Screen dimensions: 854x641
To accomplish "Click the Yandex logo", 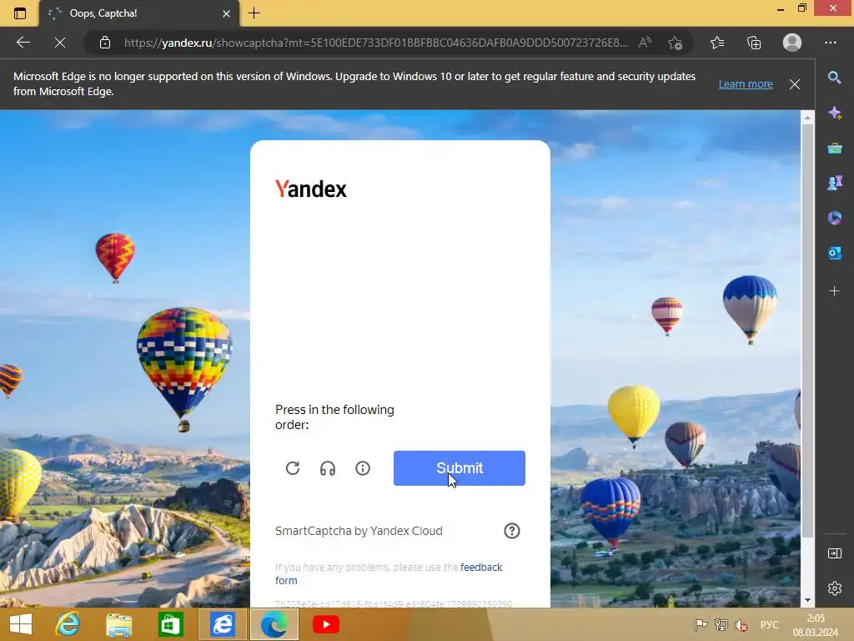I will pyautogui.click(x=311, y=189).
